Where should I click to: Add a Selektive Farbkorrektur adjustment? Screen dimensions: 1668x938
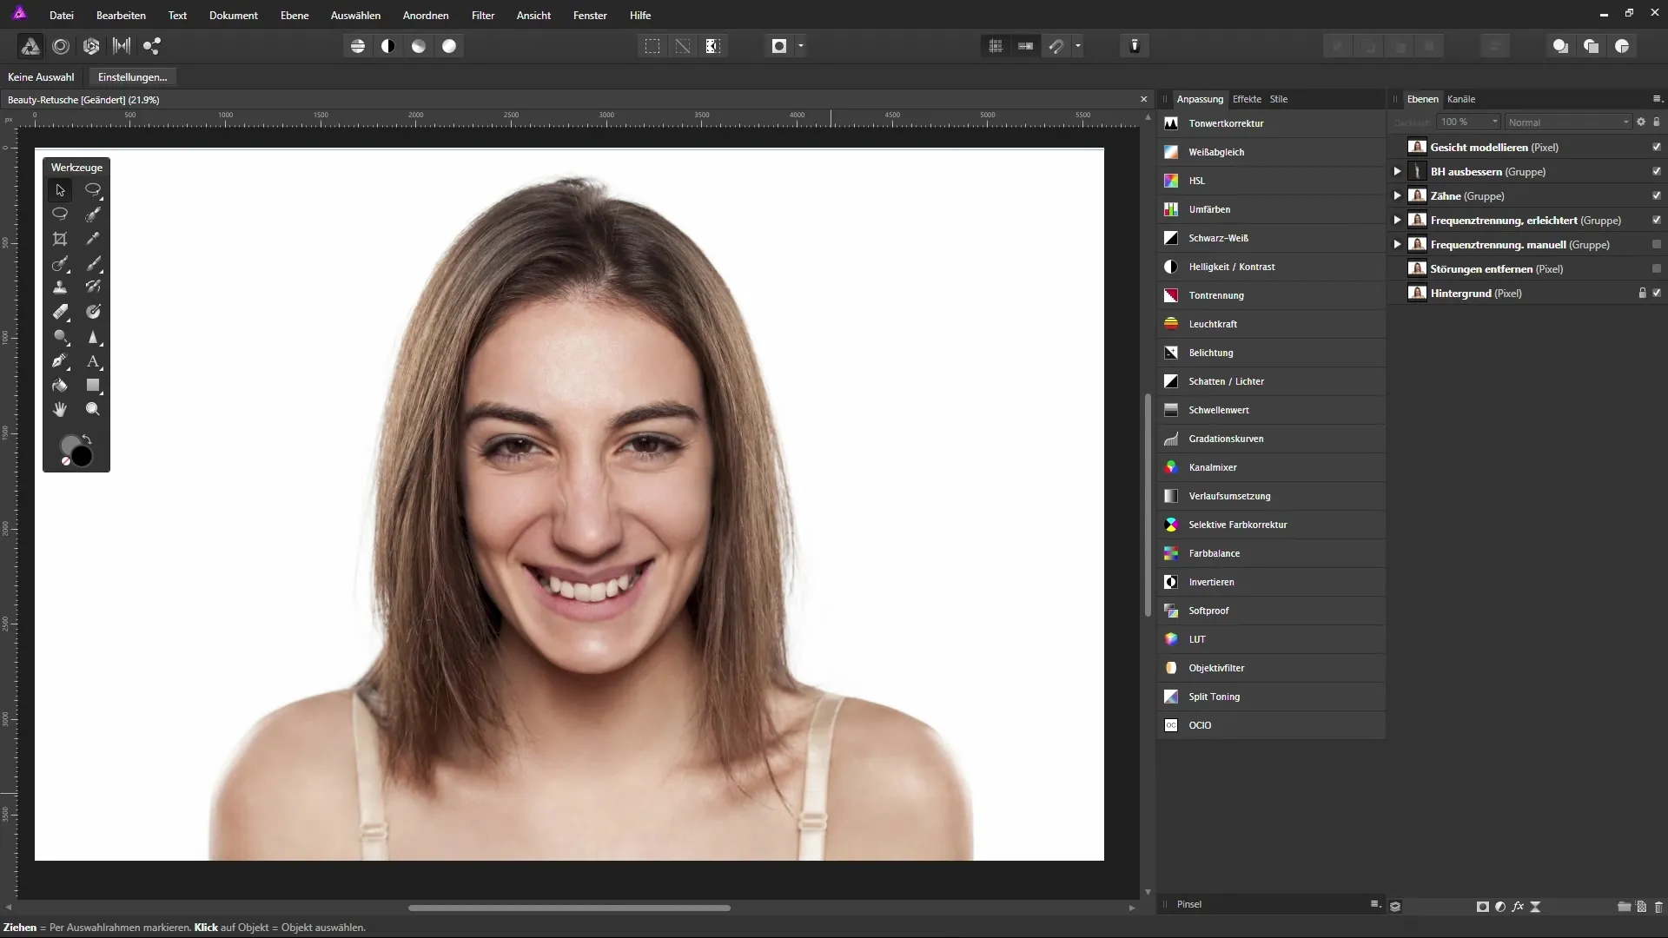coord(1271,525)
